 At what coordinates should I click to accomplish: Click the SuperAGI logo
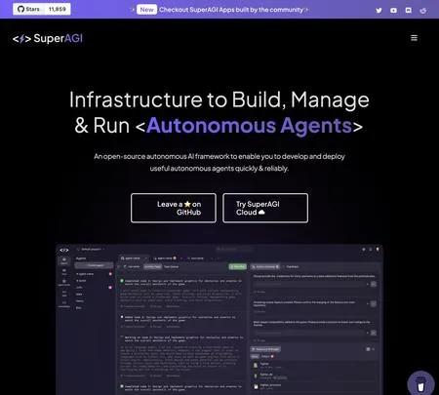(48, 38)
